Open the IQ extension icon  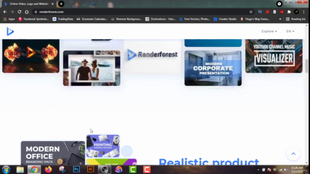click(260, 12)
